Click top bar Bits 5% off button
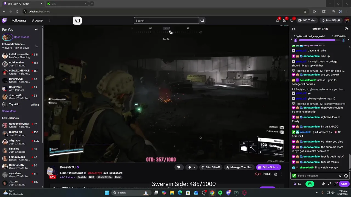Screen dimensions: 351x197 point(330,21)
